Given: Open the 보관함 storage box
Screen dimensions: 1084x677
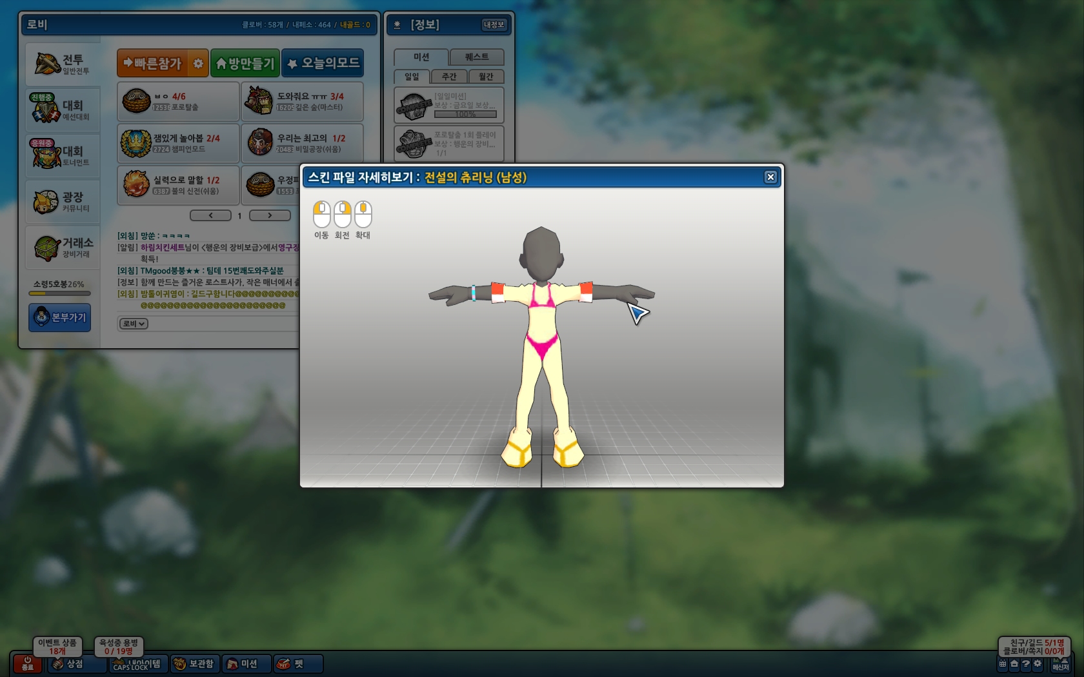Looking at the screenshot, I should point(194,664).
